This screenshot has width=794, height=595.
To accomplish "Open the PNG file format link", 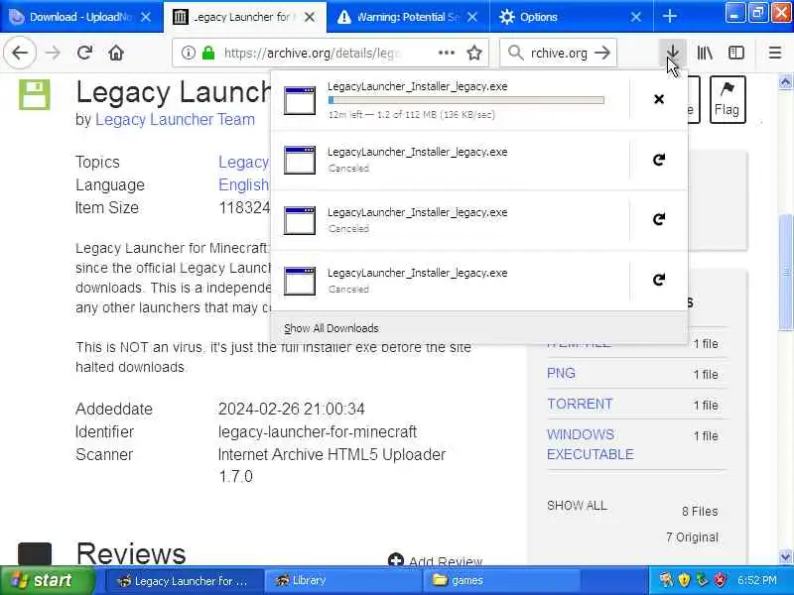I will (x=561, y=374).
